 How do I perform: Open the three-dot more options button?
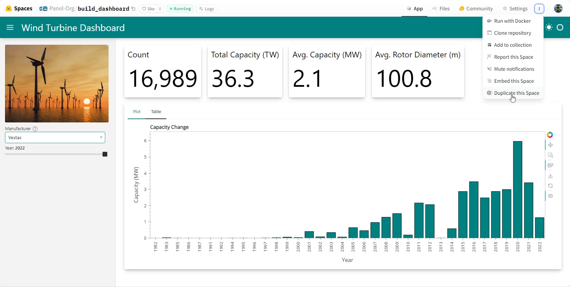click(x=539, y=9)
